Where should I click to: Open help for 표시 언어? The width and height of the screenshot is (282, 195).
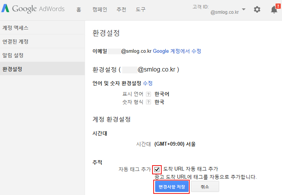148,94
